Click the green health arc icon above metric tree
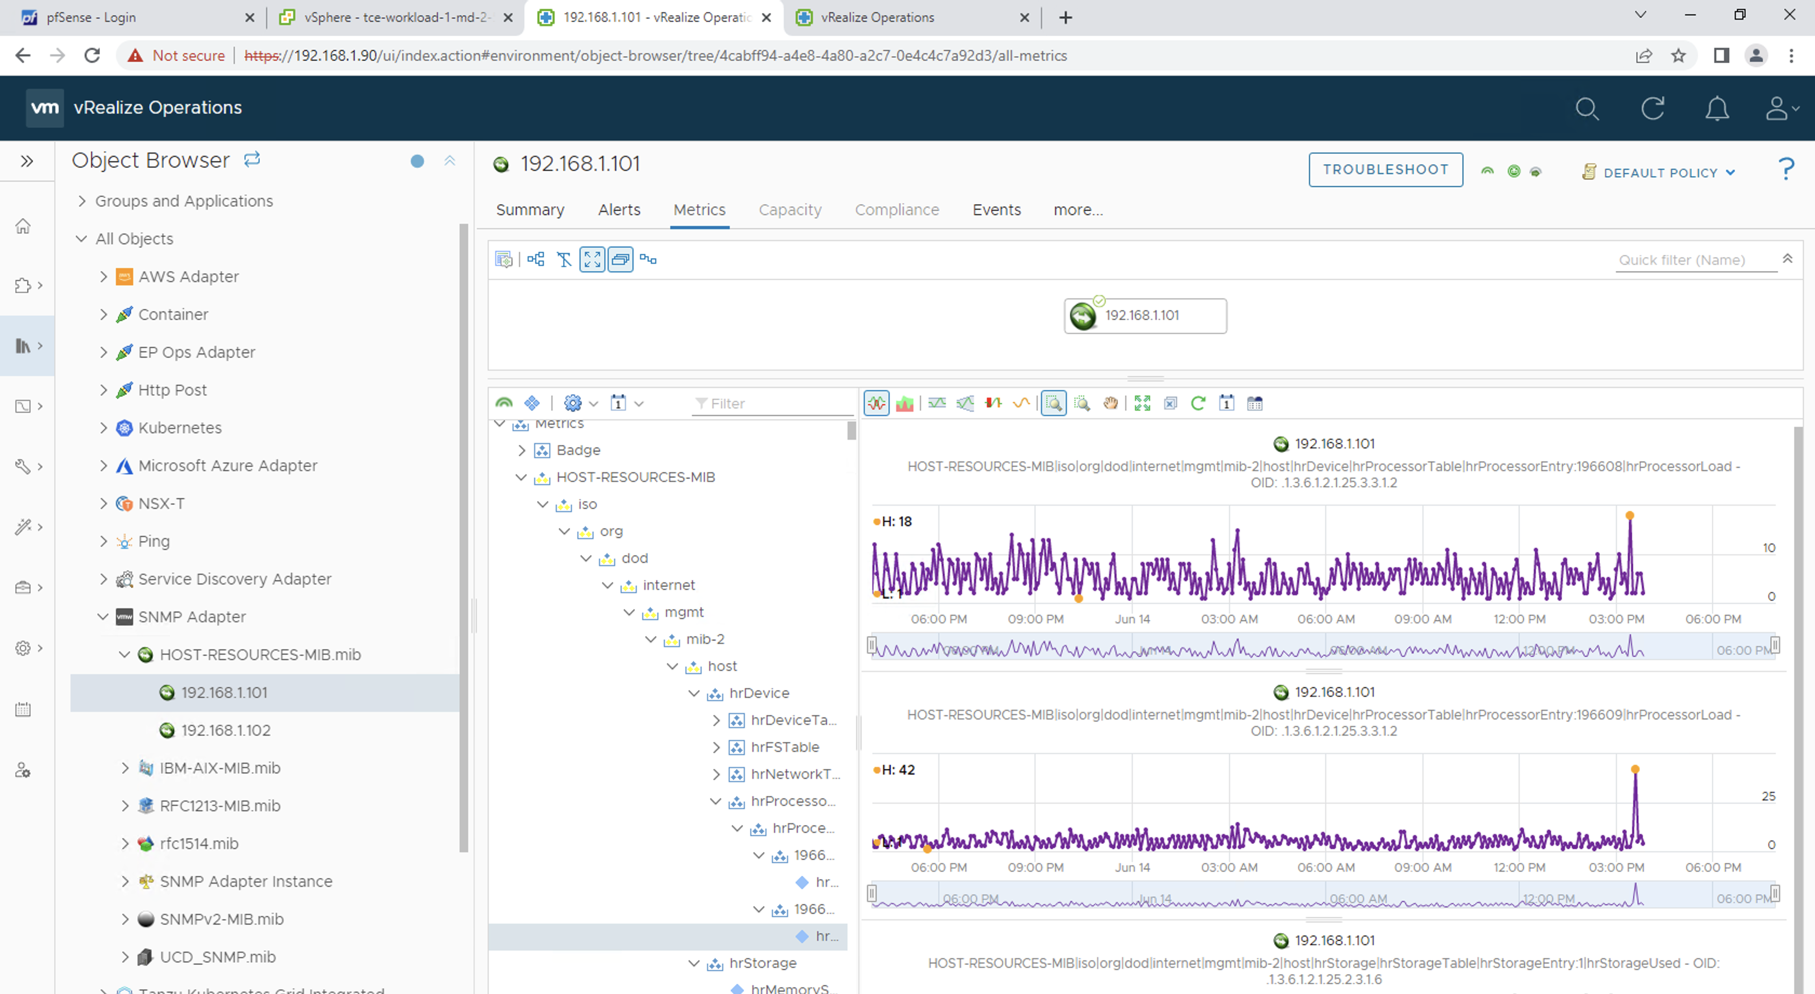Screen dimensions: 1815x994 click(x=504, y=404)
